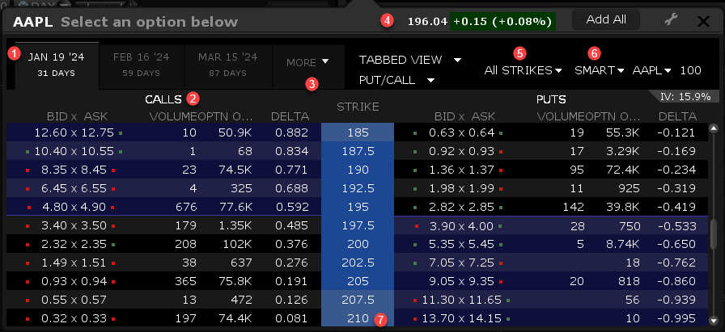Click the Add All button
Image resolution: width=725 pixels, height=332 pixels.
click(x=606, y=19)
